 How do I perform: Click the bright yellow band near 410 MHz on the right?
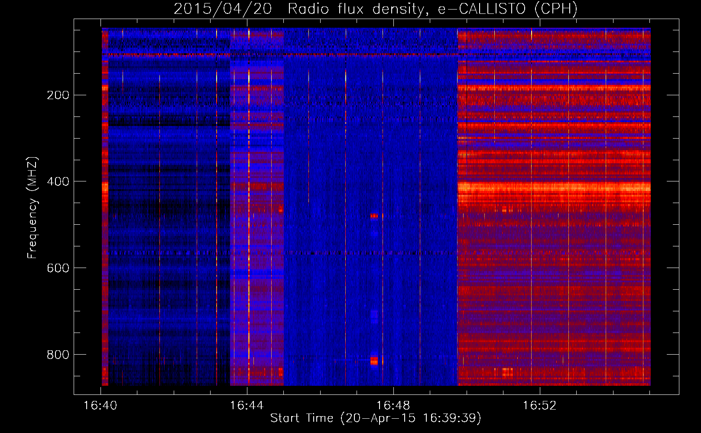click(x=554, y=187)
